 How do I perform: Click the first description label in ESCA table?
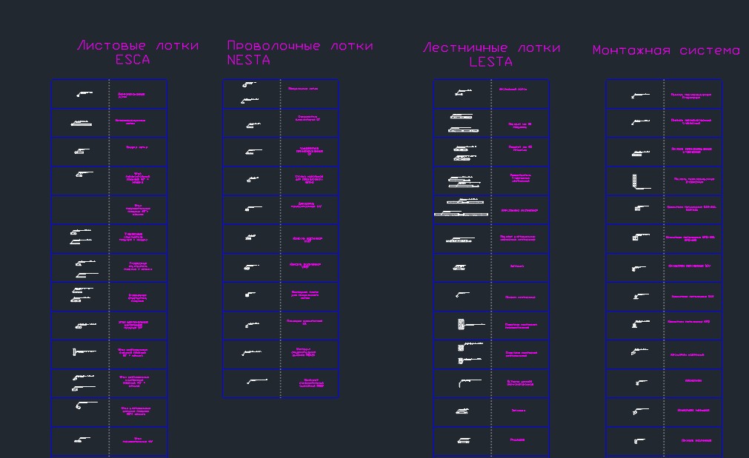point(131,95)
